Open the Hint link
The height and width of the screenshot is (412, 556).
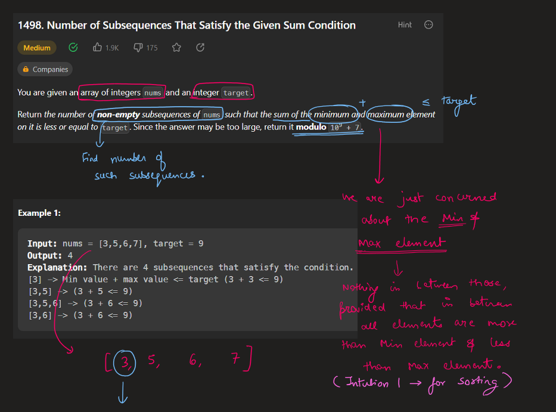(405, 25)
